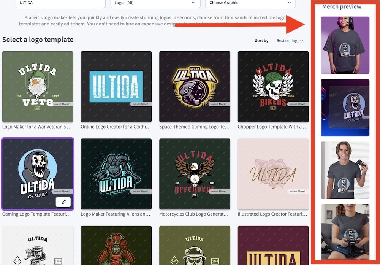The width and height of the screenshot is (380, 265).
Task: Click the pencil edit icon on the Ultida of Souls logo
Action: point(63,202)
